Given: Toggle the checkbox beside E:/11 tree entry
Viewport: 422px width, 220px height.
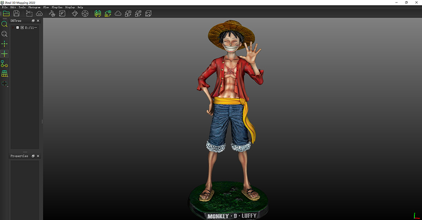Looking at the screenshot, I should pos(17,27).
